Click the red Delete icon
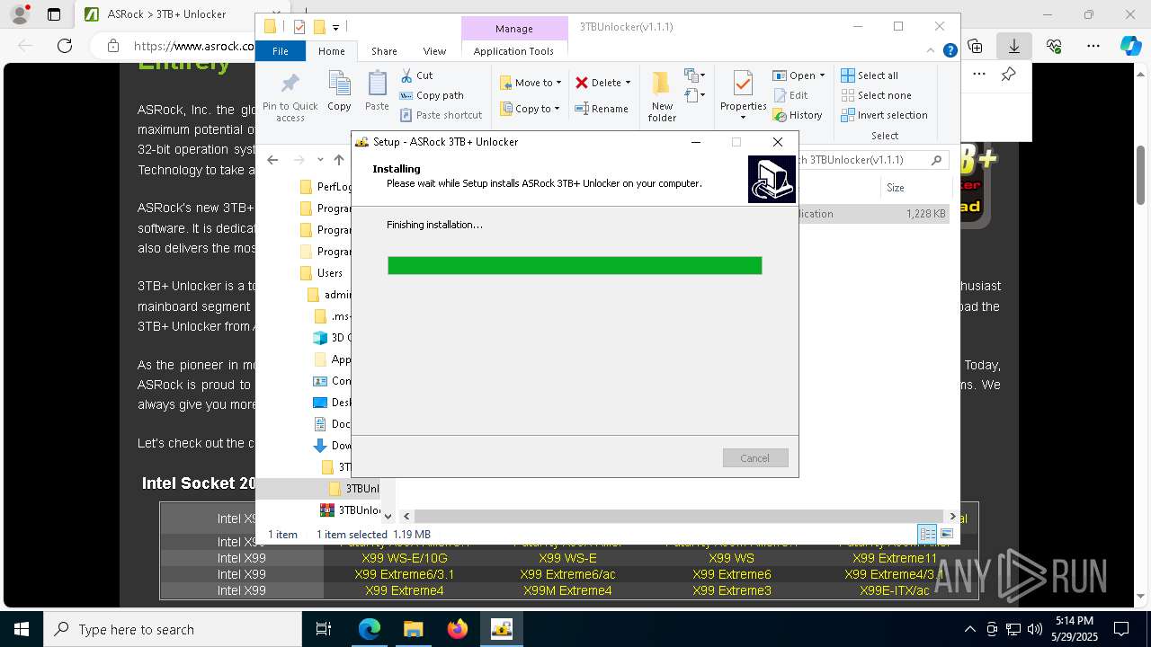1151x647 pixels. click(x=582, y=83)
